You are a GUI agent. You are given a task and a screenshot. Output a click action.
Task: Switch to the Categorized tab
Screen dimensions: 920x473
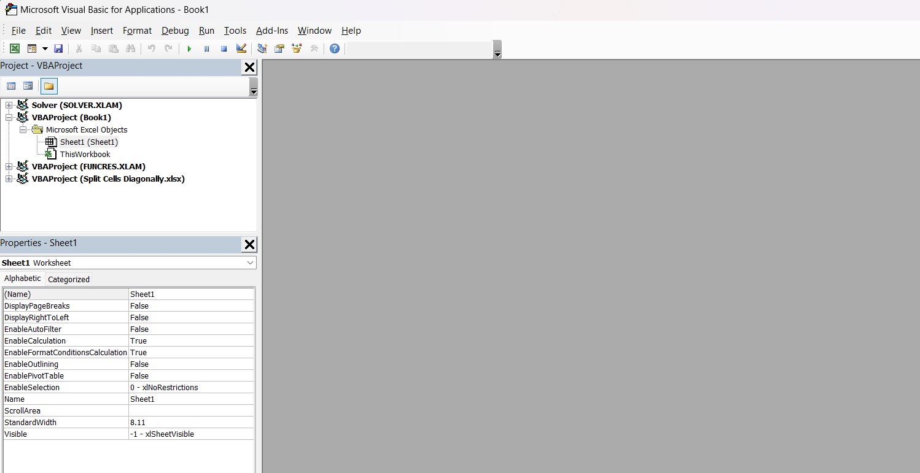point(69,279)
